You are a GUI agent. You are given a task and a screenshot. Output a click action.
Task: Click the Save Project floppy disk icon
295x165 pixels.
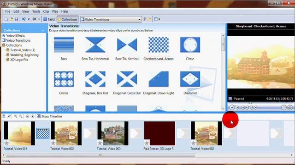[17, 19]
